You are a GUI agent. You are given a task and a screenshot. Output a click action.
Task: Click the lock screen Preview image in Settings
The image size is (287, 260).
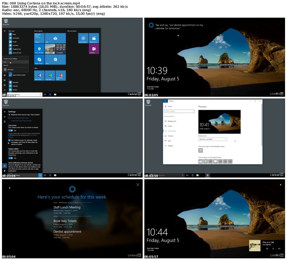219,122
